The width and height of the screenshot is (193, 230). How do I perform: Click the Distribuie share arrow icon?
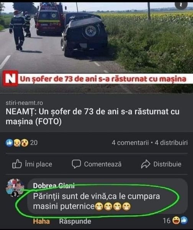[x=146, y=164]
